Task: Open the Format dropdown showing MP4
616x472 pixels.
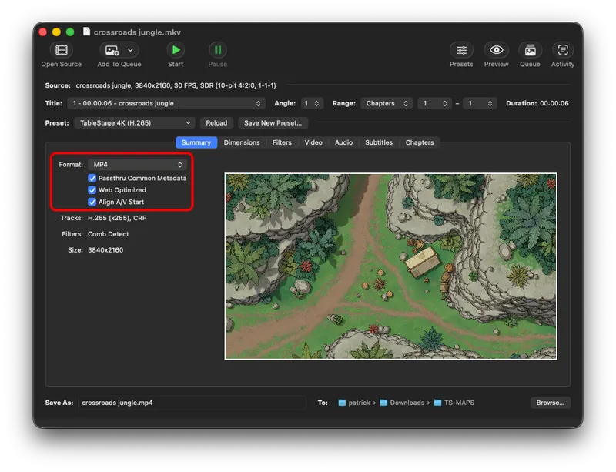Action: coord(138,164)
